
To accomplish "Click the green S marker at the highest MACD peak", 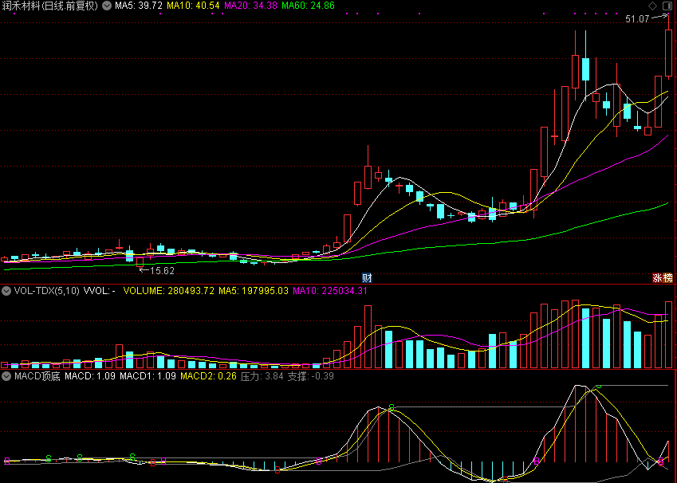I will coord(598,387).
